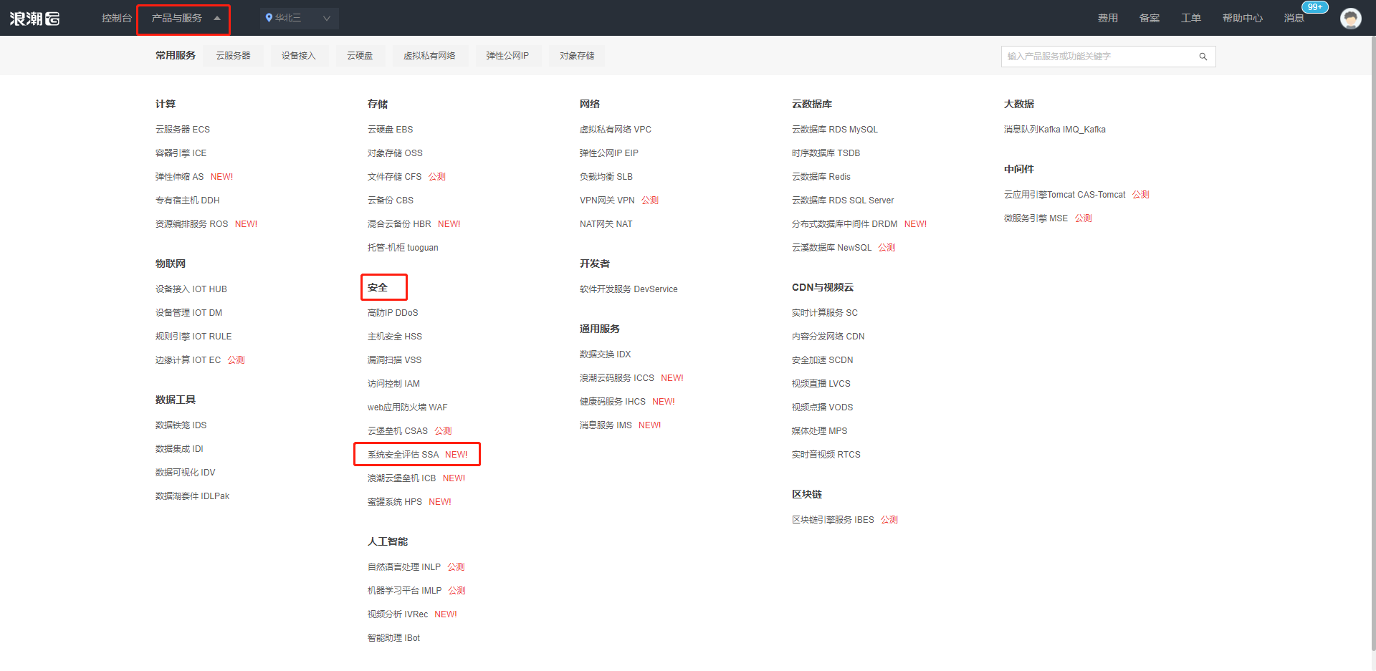Click the 99+ notification badge
The height and width of the screenshot is (671, 1376).
pos(1315,7)
